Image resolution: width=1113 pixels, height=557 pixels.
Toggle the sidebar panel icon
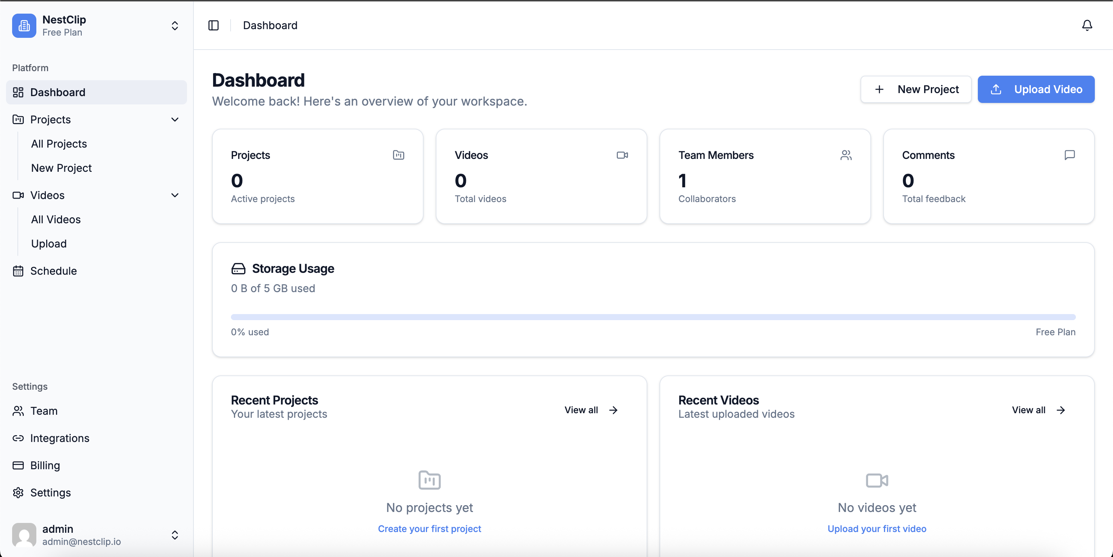pos(214,25)
